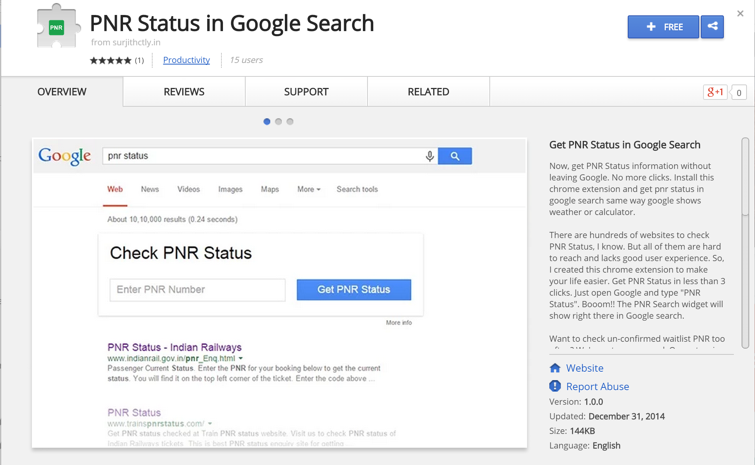Open the PNR Status - Indian Railways result
This screenshot has width=755, height=465.
point(175,347)
